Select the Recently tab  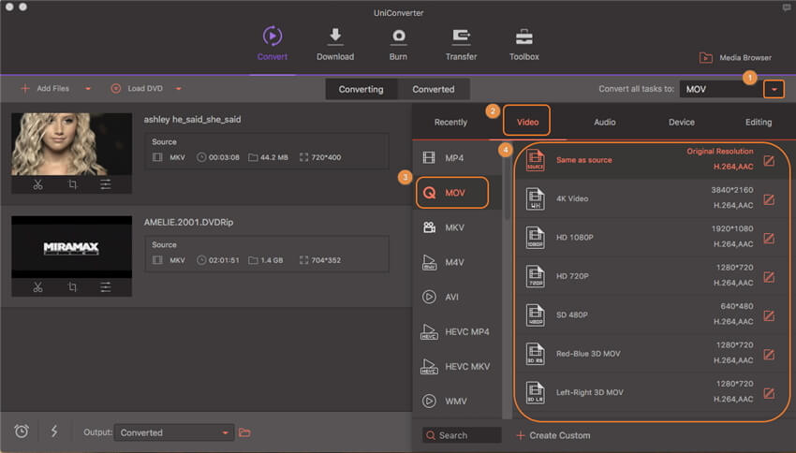[450, 123]
